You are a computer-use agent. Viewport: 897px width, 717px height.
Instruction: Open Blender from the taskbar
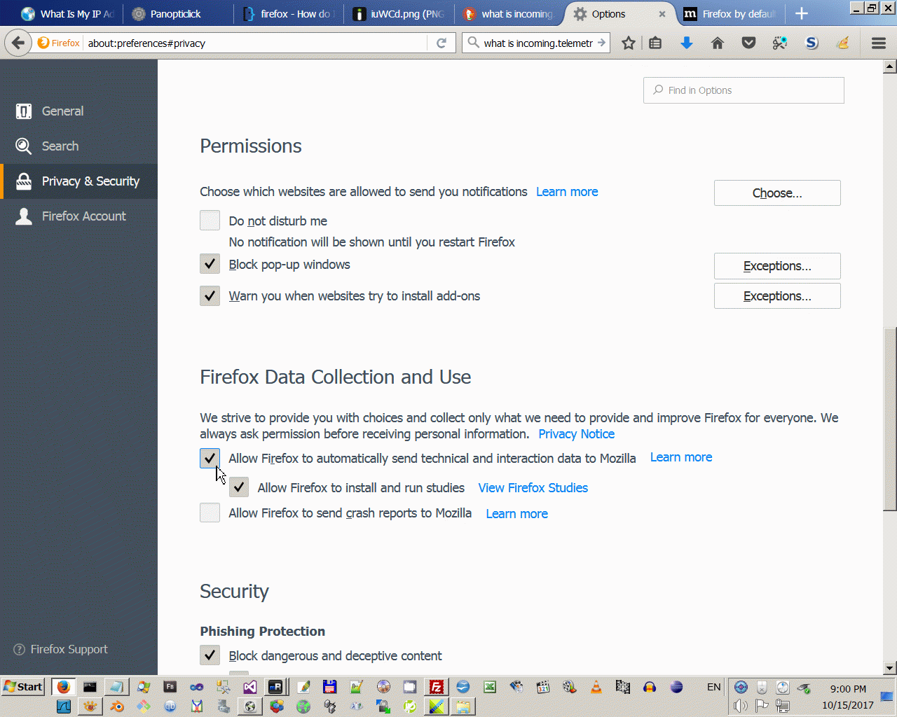click(117, 706)
